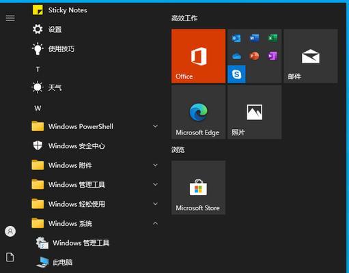
Task: Open Skype tile
Action: click(236, 74)
